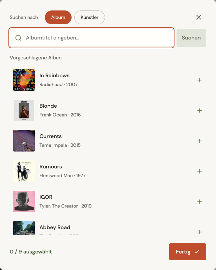Add Blonde with its plus icon
This screenshot has width=216, height=270.
click(199, 111)
